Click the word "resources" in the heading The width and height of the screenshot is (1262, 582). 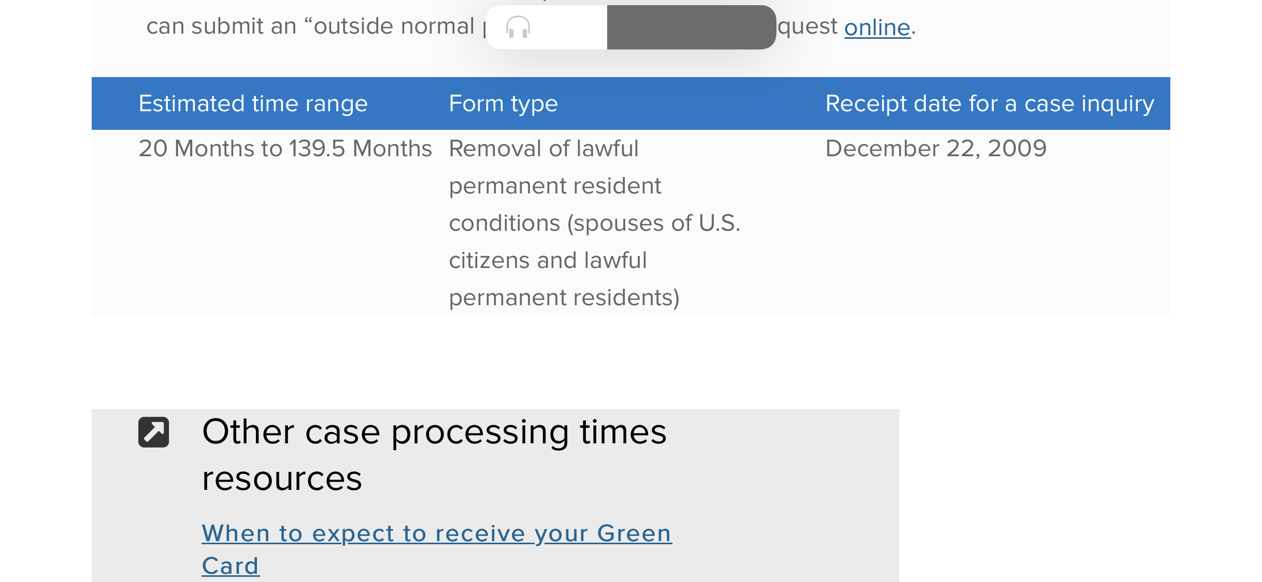tap(282, 479)
